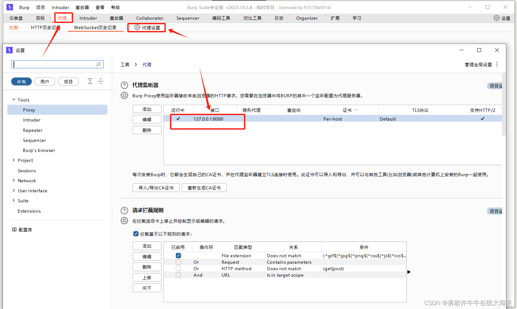This screenshot has height=309, width=517.
Task: Enable the HTTP method rule checkbox
Action: click(178, 268)
